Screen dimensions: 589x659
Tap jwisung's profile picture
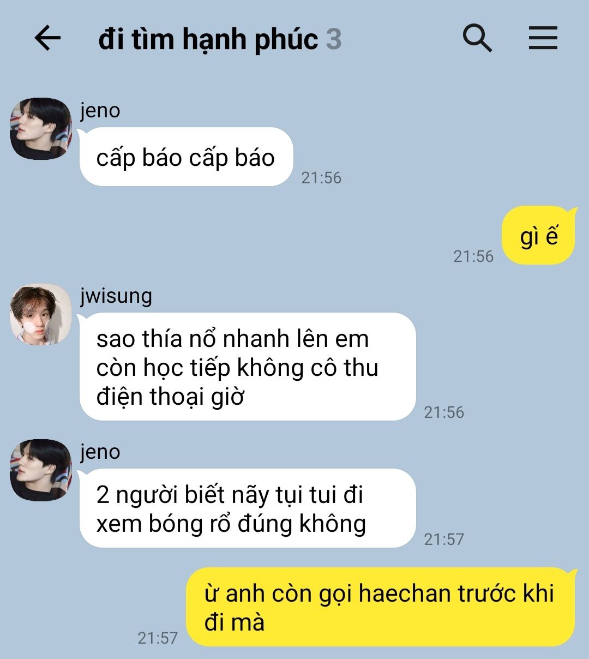pos(41,314)
